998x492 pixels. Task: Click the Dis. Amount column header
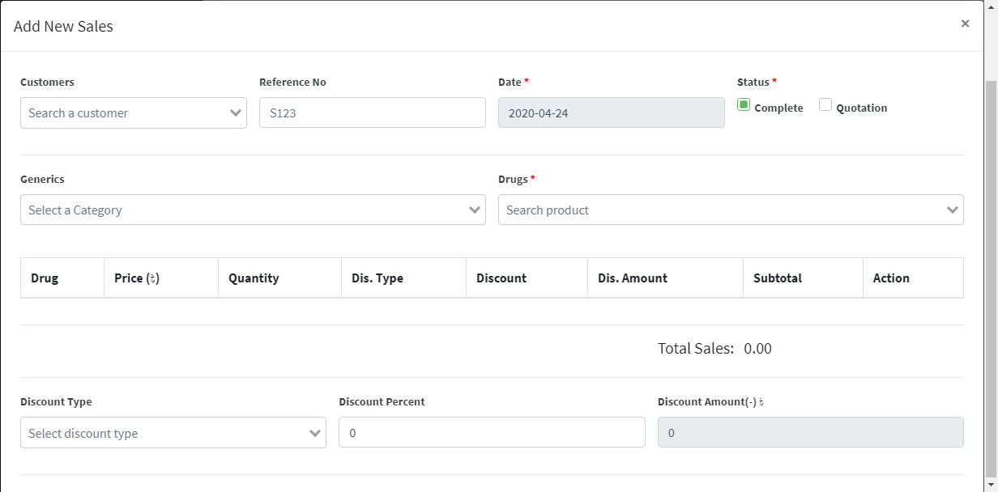[x=633, y=278]
